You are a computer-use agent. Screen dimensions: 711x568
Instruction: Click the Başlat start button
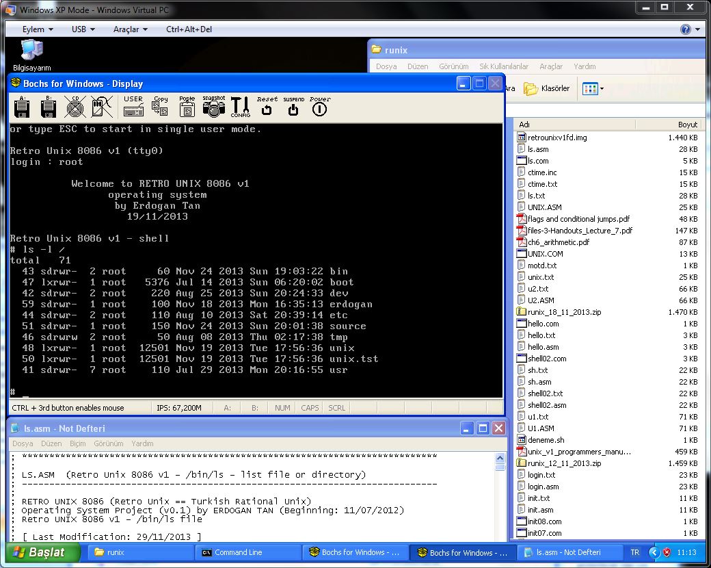coord(43,552)
